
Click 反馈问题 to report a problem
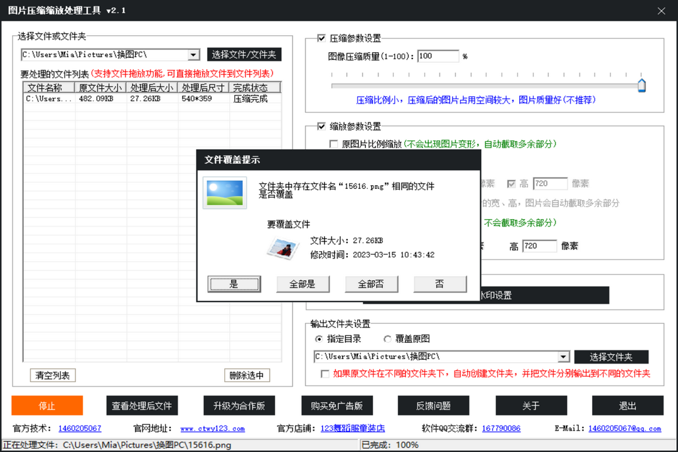[x=433, y=406]
